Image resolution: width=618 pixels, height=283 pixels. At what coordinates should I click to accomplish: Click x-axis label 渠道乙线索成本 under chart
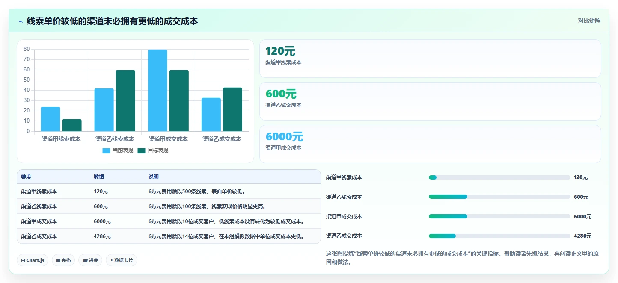coord(115,139)
